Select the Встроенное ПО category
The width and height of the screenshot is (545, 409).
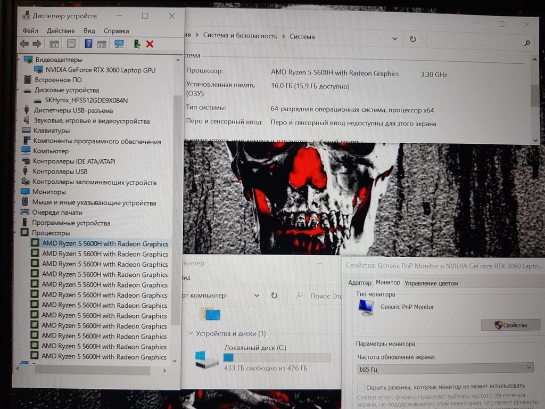(59, 80)
